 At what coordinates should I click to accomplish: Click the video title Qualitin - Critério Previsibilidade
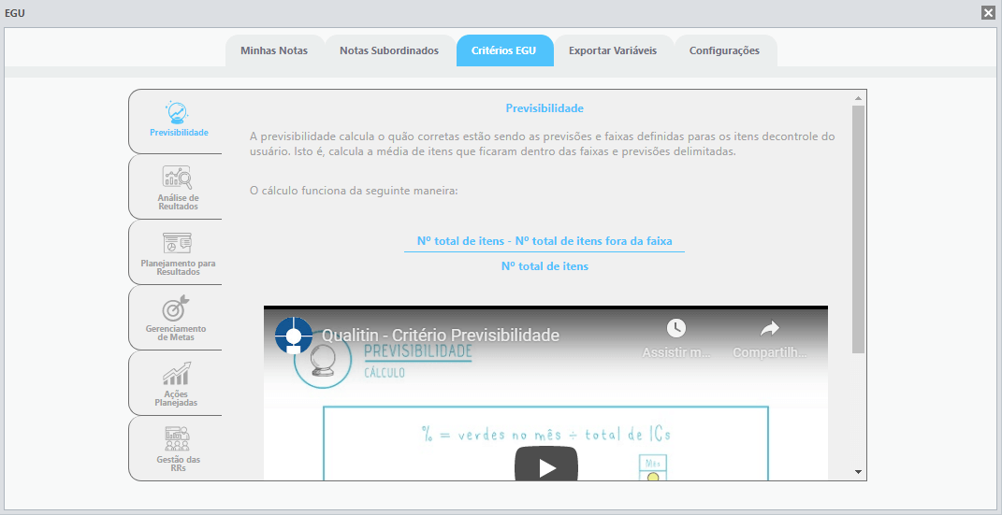[x=441, y=335]
